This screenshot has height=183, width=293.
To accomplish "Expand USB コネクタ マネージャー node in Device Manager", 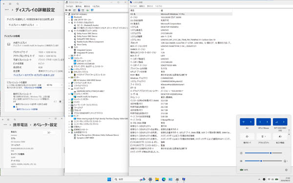I will pyautogui.click(x=69, y=20).
